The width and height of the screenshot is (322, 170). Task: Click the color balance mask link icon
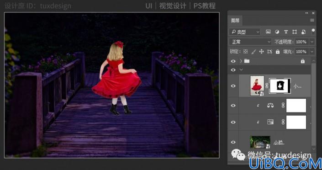[283, 106]
